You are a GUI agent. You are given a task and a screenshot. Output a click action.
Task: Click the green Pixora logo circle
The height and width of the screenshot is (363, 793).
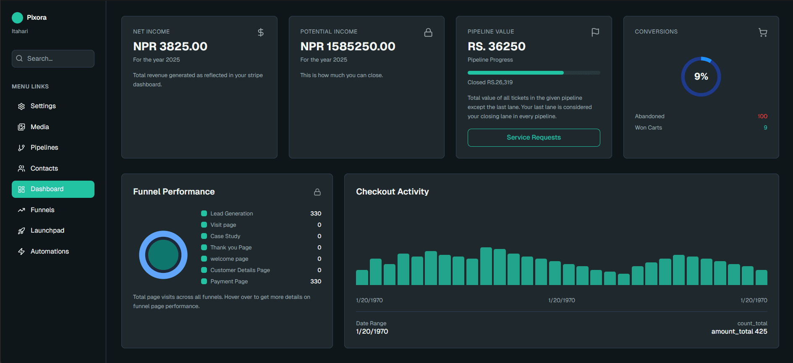click(x=17, y=18)
